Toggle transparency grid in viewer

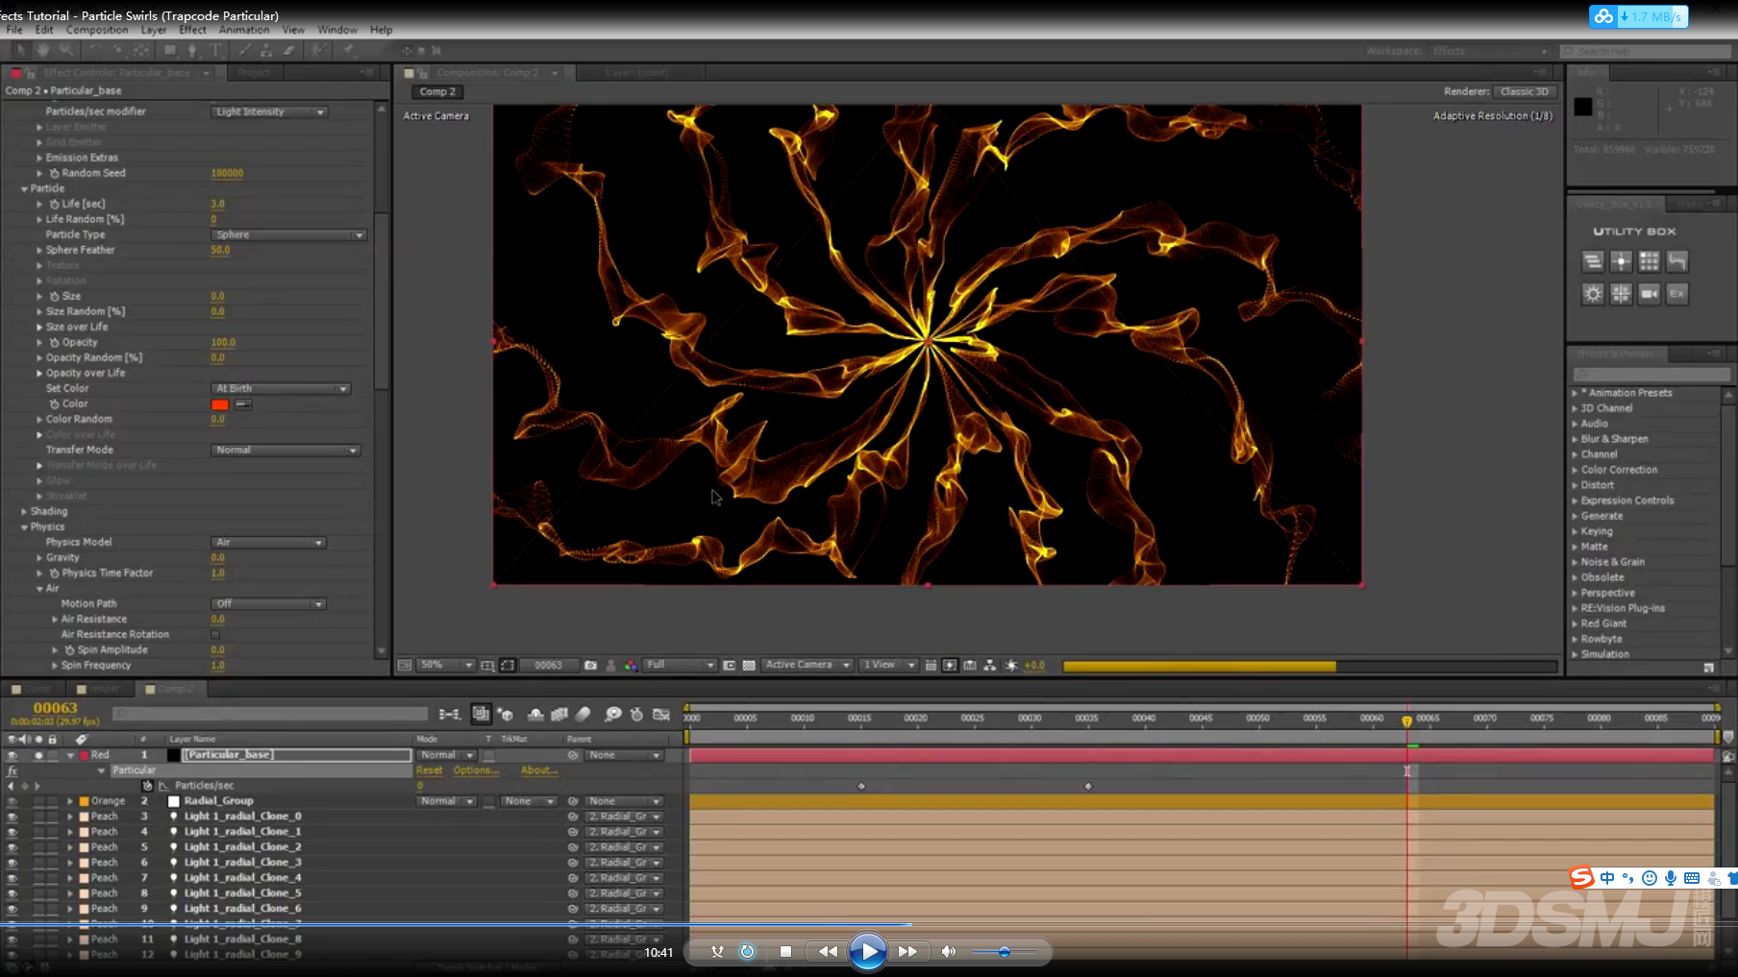749,665
